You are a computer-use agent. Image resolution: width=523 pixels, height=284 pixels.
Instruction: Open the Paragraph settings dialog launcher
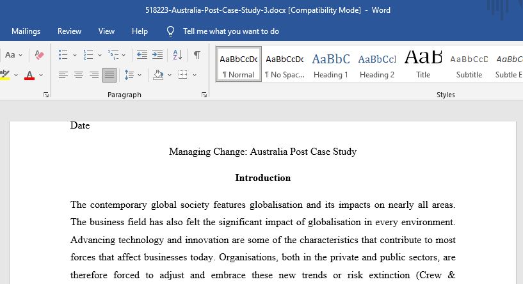[x=204, y=95]
